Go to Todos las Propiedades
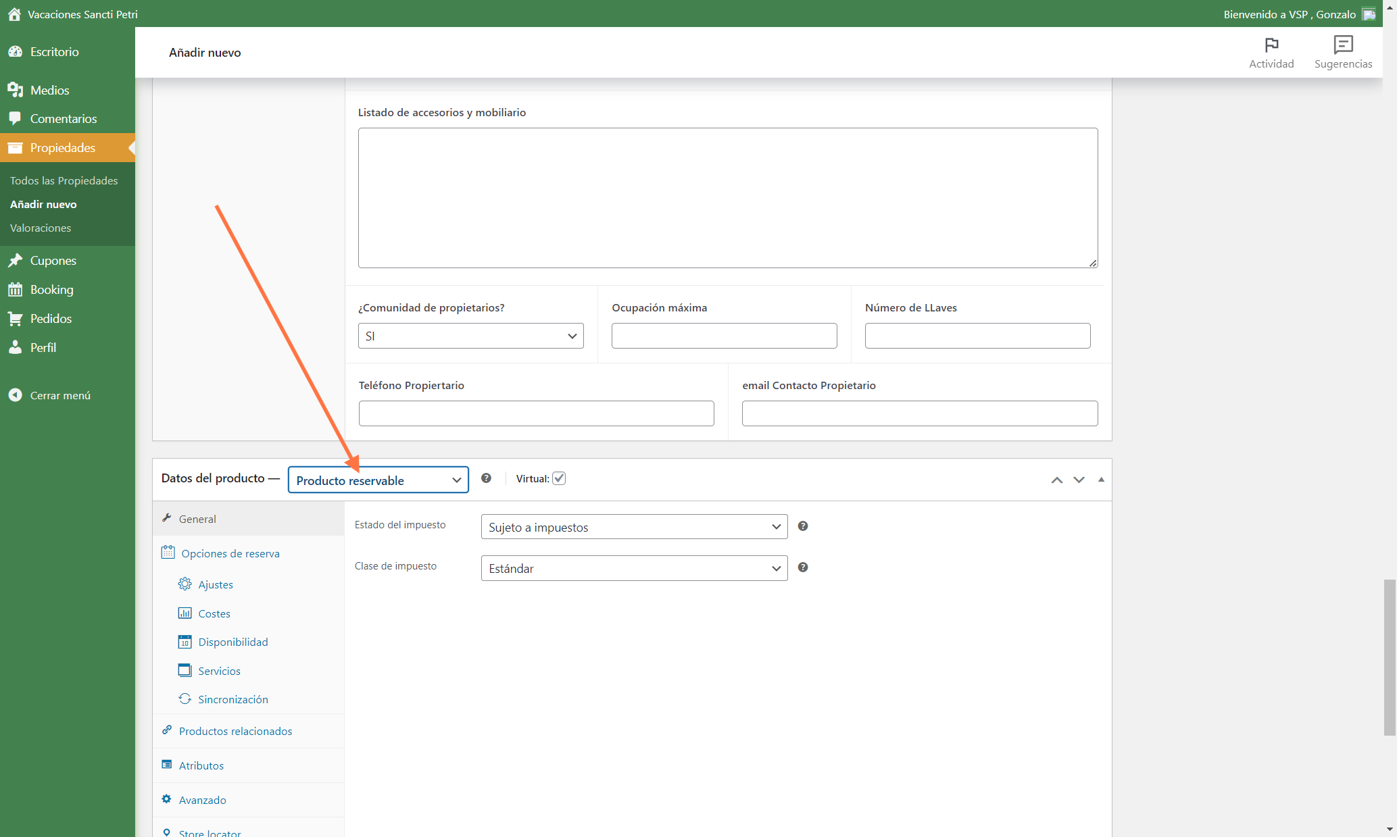The height and width of the screenshot is (837, 1397). [64, 180]
